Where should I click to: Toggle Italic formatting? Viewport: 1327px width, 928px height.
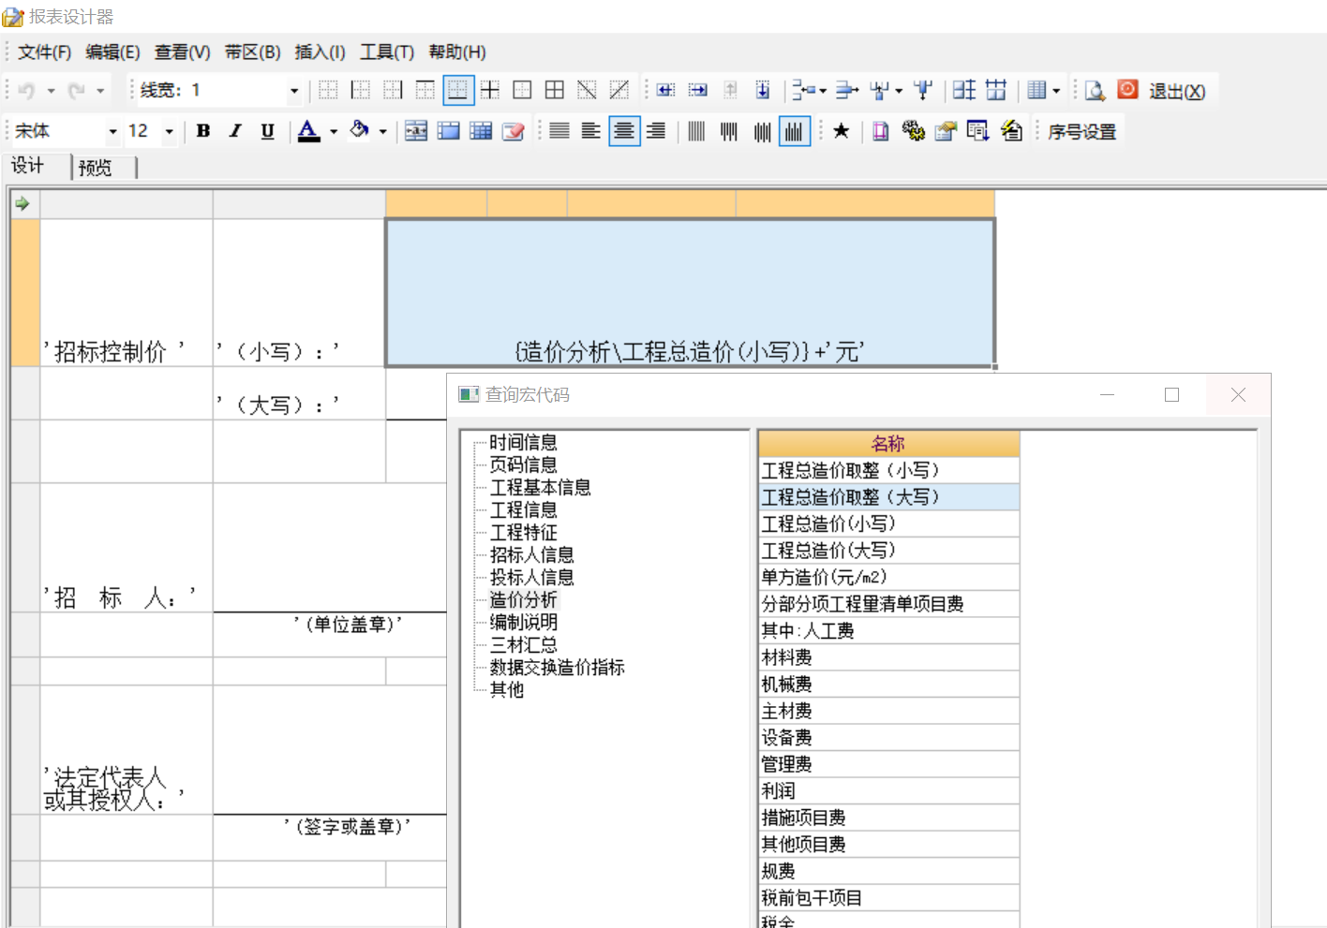pos(235,131)
